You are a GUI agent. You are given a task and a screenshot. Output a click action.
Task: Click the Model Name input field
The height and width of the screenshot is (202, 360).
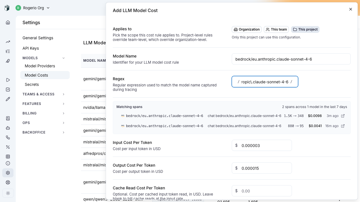pos(291,59)
